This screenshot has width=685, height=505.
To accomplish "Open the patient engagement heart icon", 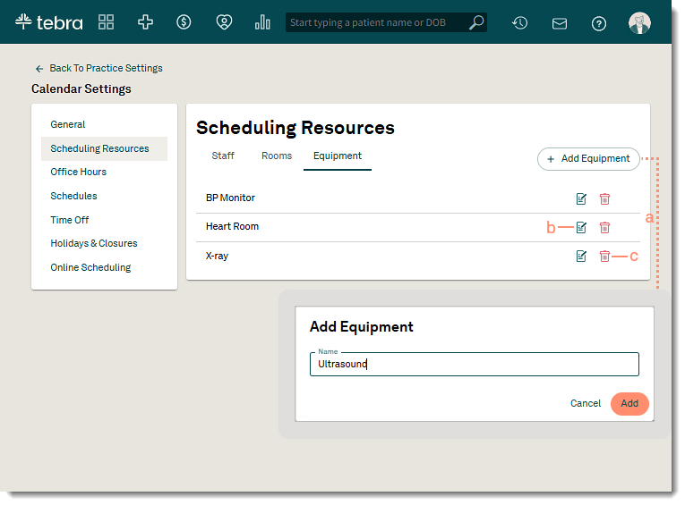I will coord(224,22).
